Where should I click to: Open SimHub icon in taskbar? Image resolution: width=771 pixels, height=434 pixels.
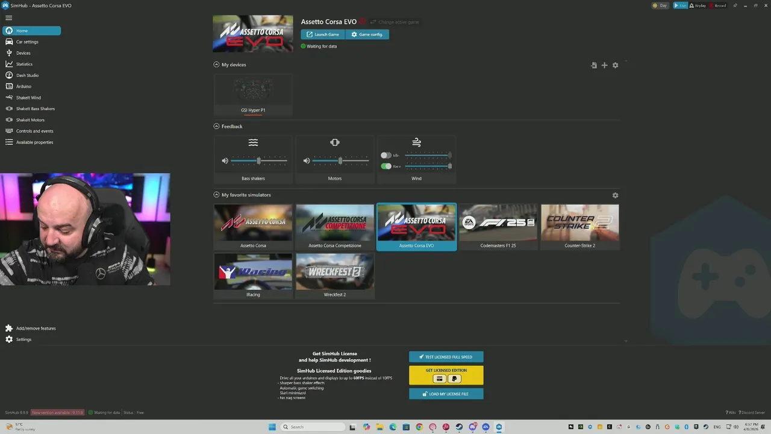(499, 427)
